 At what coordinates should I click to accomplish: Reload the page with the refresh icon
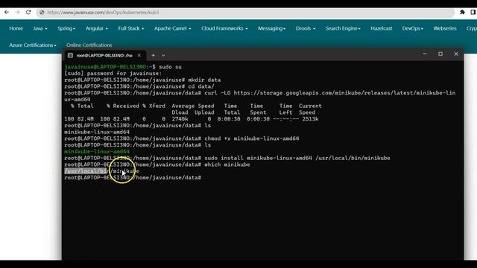pos(28,12)
